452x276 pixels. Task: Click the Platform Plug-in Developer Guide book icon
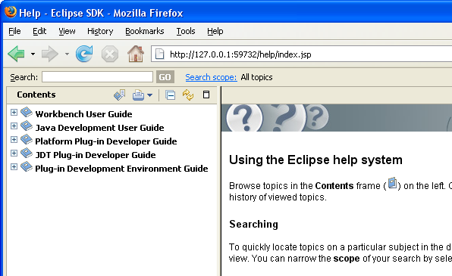pos(27,139)
